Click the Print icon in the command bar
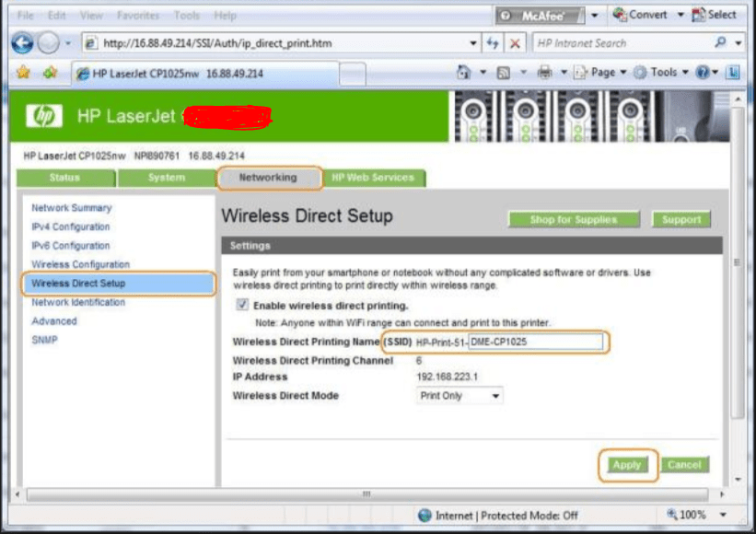756x534 pixels. pyautogui.click(x=545, y=73)
